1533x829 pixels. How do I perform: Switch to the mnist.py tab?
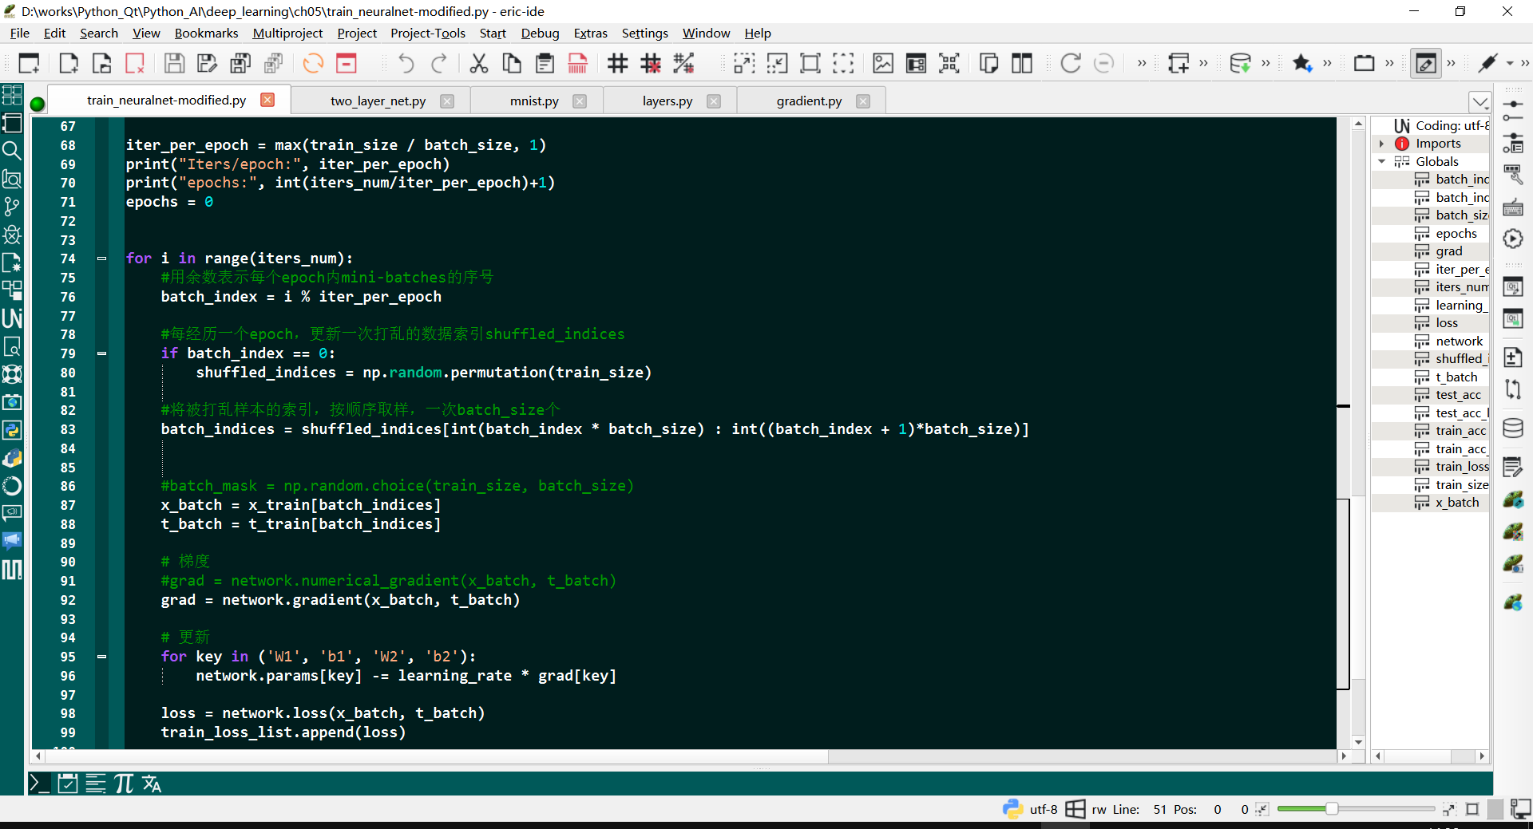click(x=534, y=101)
